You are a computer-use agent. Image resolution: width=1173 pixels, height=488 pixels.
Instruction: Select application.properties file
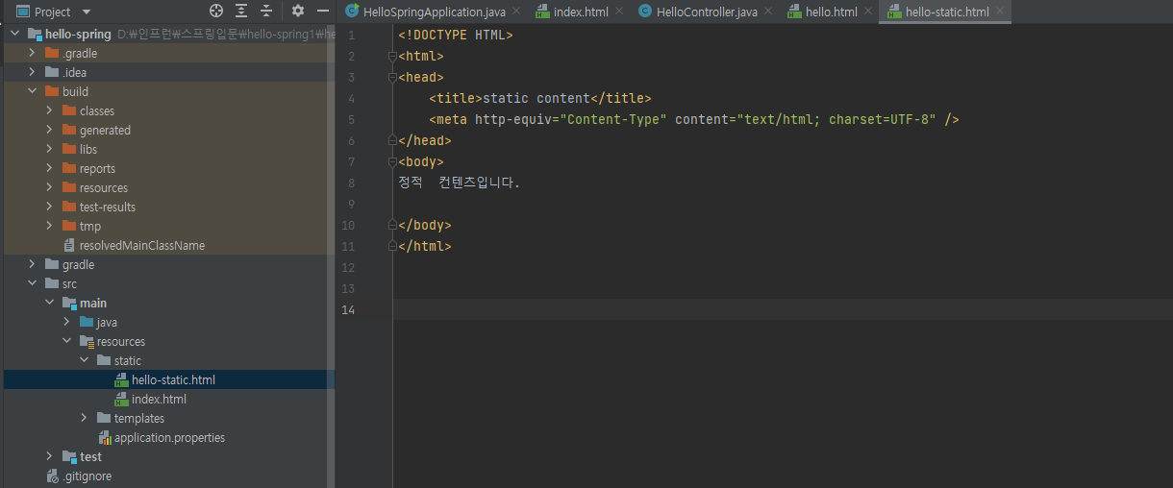pos(169,437)
